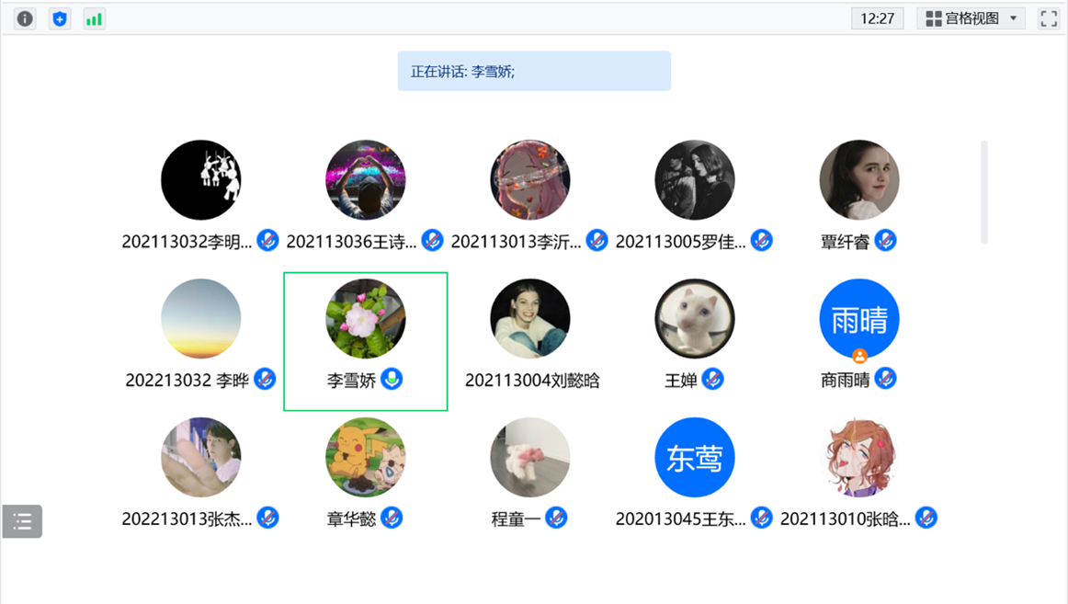Select the 雨晴 blue avatar

[858, 319]
